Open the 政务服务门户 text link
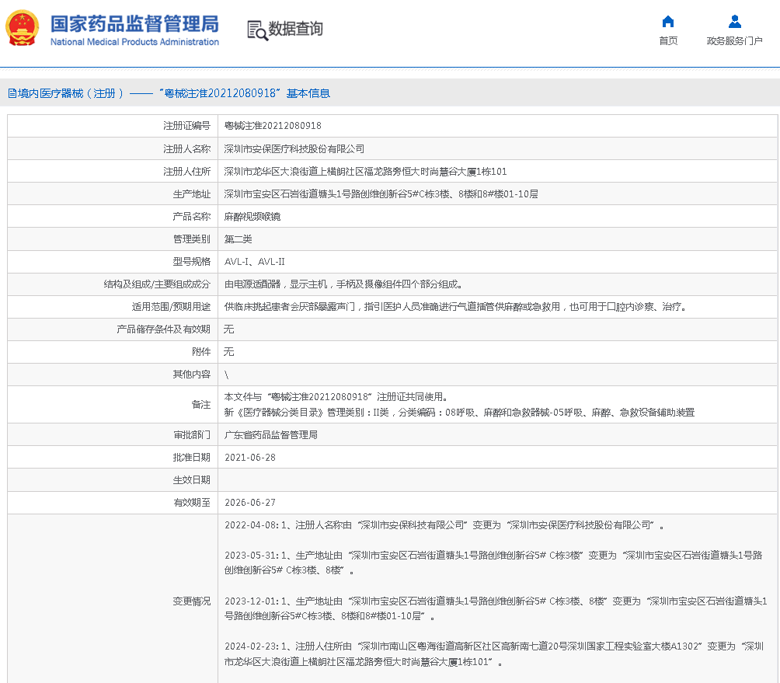Screen dimensions: 780x683 pos(734,41)
